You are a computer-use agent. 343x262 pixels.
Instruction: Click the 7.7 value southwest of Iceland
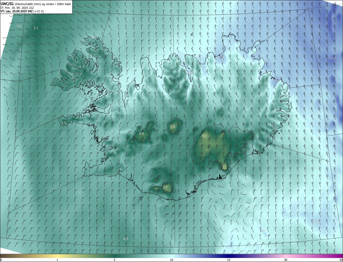[x=80, y=193]
